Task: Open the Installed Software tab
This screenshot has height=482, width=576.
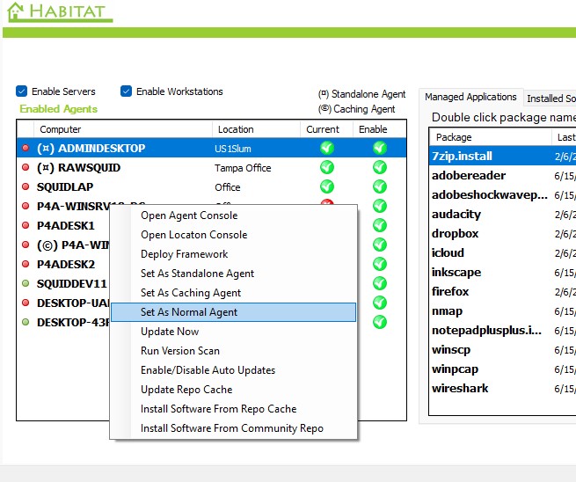Action: 550,99
